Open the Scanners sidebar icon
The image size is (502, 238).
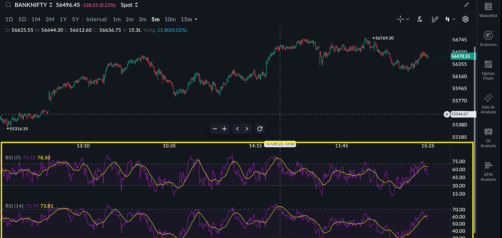tap(488, 38)
